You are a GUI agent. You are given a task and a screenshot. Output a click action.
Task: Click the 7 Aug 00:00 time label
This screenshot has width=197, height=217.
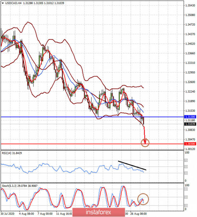tap(45, 213)
